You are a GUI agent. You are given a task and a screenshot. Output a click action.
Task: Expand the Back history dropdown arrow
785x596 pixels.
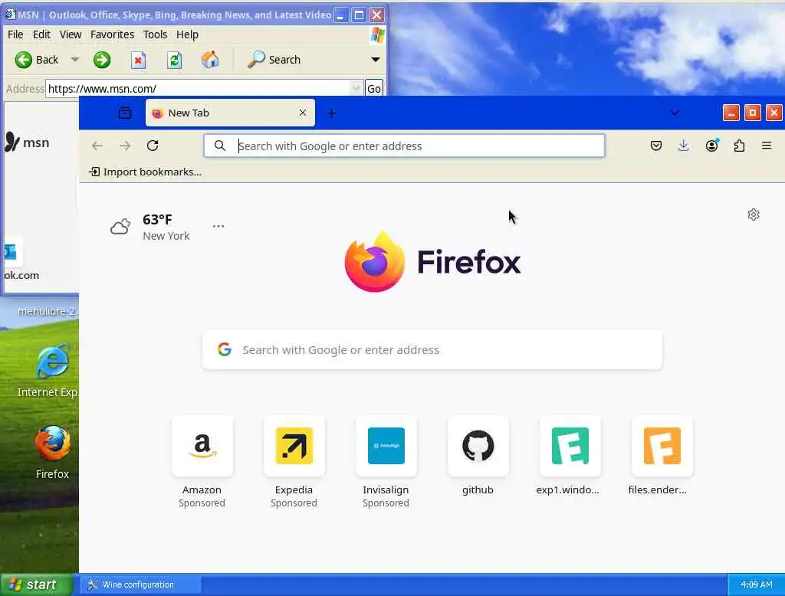coord(75,60)
